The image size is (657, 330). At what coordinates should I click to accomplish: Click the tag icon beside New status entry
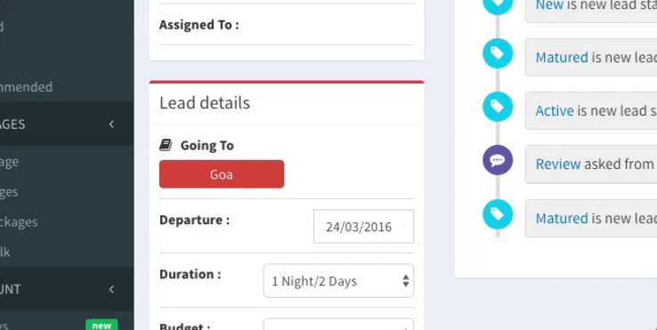[x=498, y=4]
